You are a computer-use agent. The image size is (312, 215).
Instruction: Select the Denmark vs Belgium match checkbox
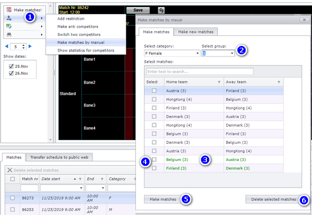tap(154, 142)
